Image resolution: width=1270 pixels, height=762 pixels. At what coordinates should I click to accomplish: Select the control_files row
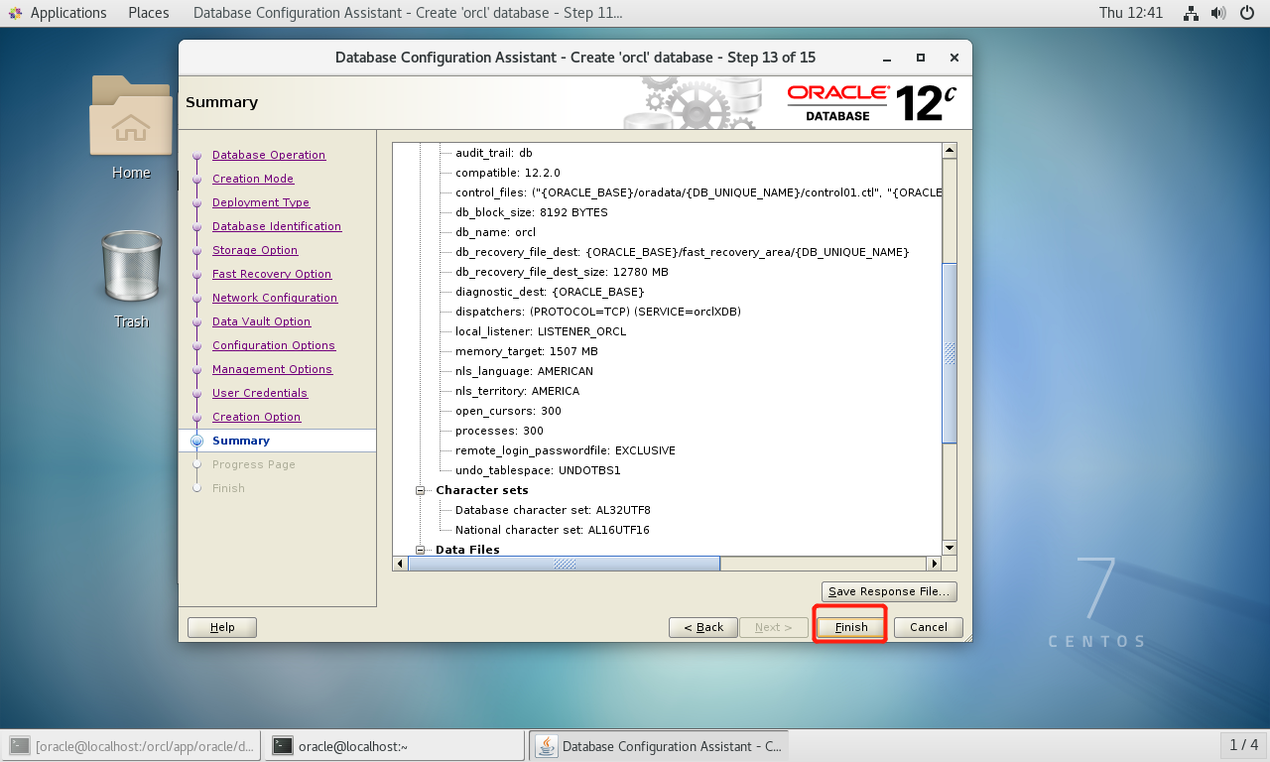pyautogui.click(x=698, y=192)
